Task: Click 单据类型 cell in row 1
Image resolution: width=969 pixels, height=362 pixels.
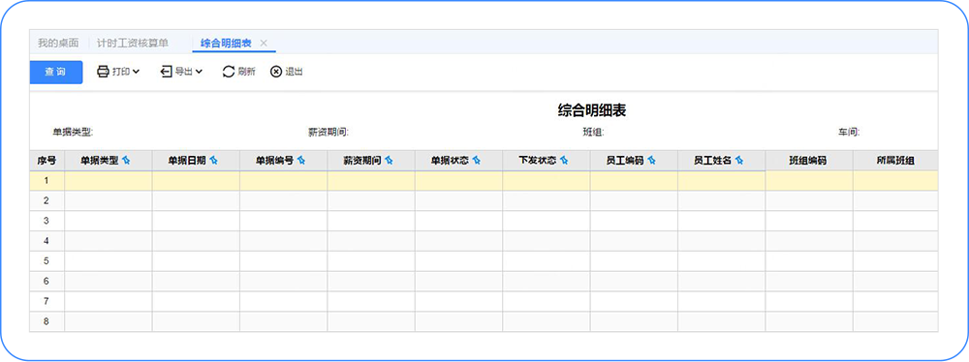Action: click(109, 180)
